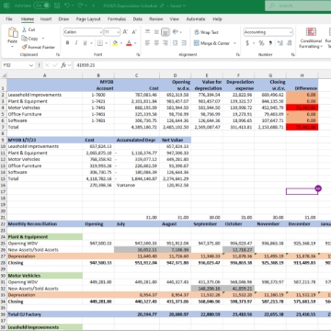Click the Fill Color bucket swatch

tap(115, 43)
